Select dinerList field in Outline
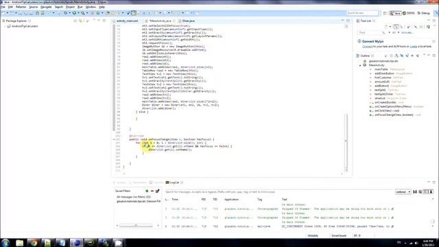The width and height of the screenshot is (439, 247). 380,98
